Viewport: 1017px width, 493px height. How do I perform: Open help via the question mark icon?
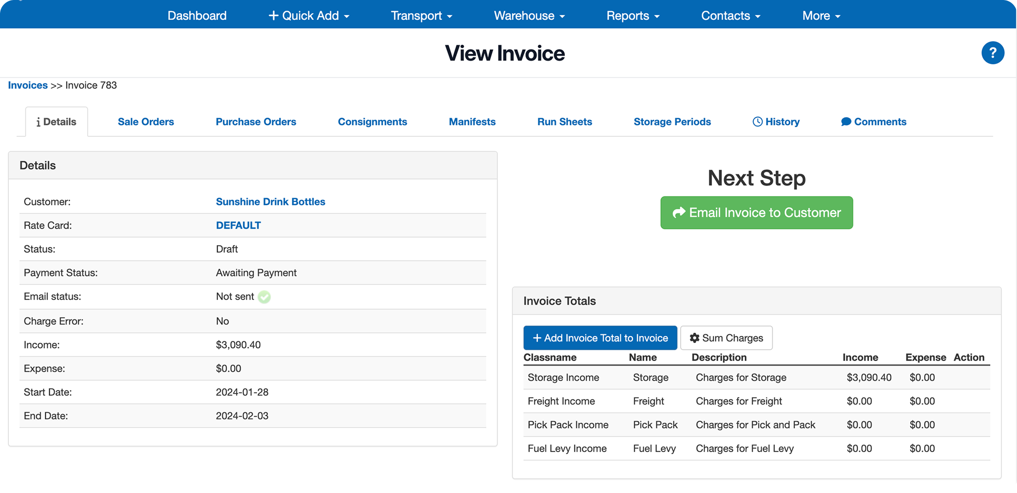click(x=993, y=52)
